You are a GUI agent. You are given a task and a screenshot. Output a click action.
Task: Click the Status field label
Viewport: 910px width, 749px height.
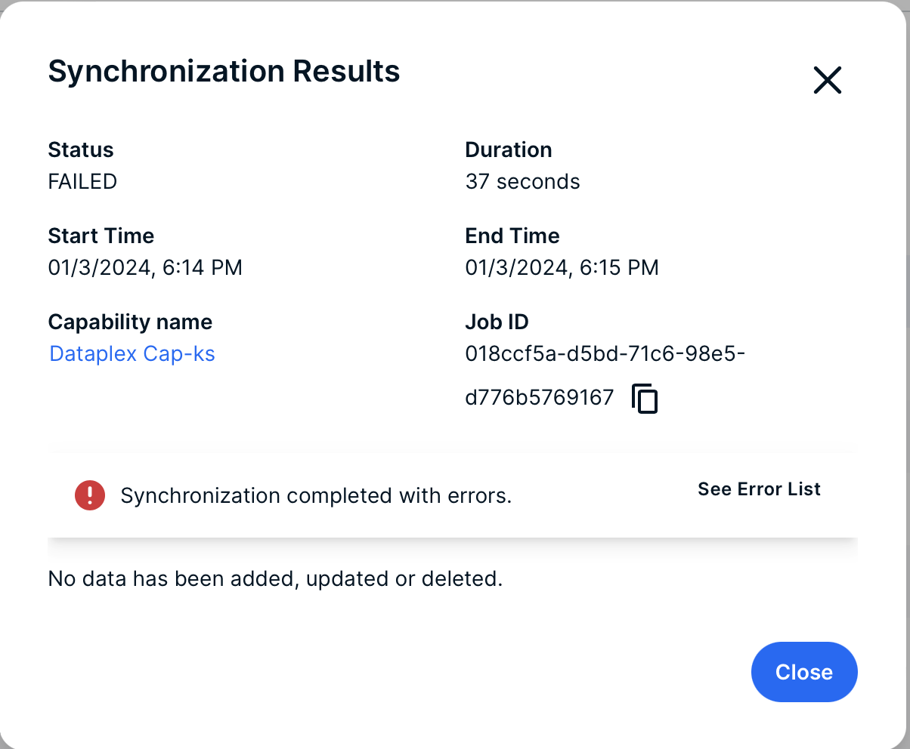click(x=81, y=149)
